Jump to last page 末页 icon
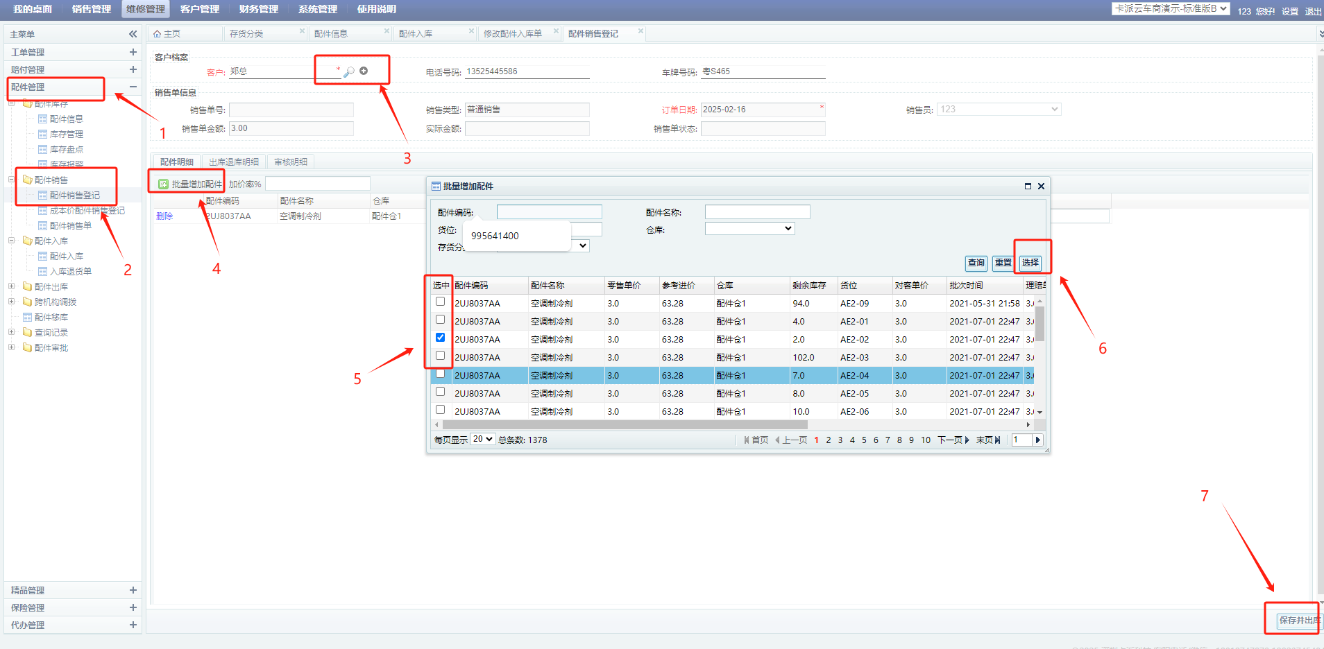This screenshot has height=649, width=1324. [x=997, y=440]
